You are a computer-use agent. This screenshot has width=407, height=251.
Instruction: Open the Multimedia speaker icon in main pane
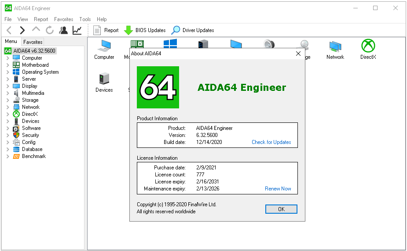coord(269,44)
